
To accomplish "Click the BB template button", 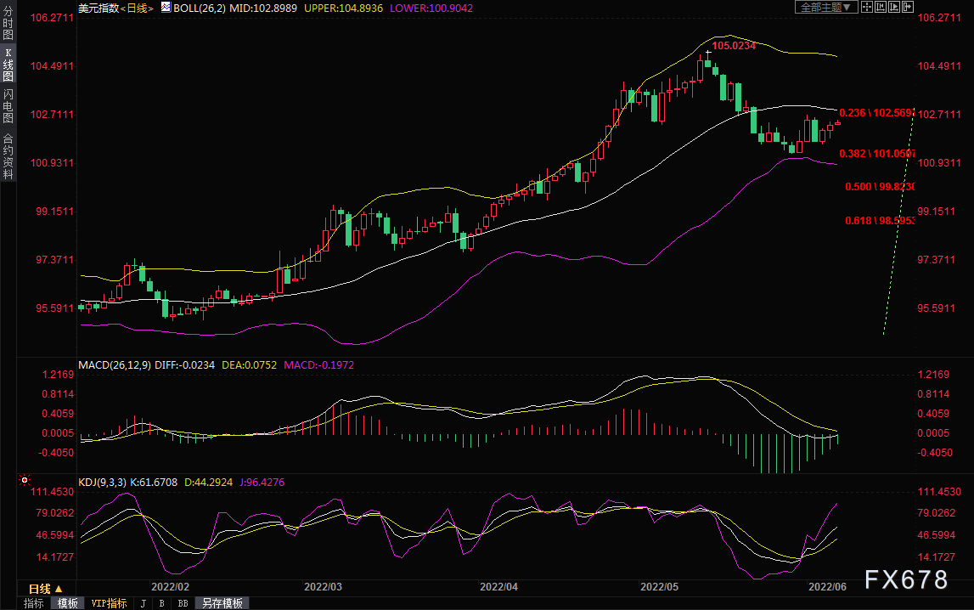I will [183, 603].
